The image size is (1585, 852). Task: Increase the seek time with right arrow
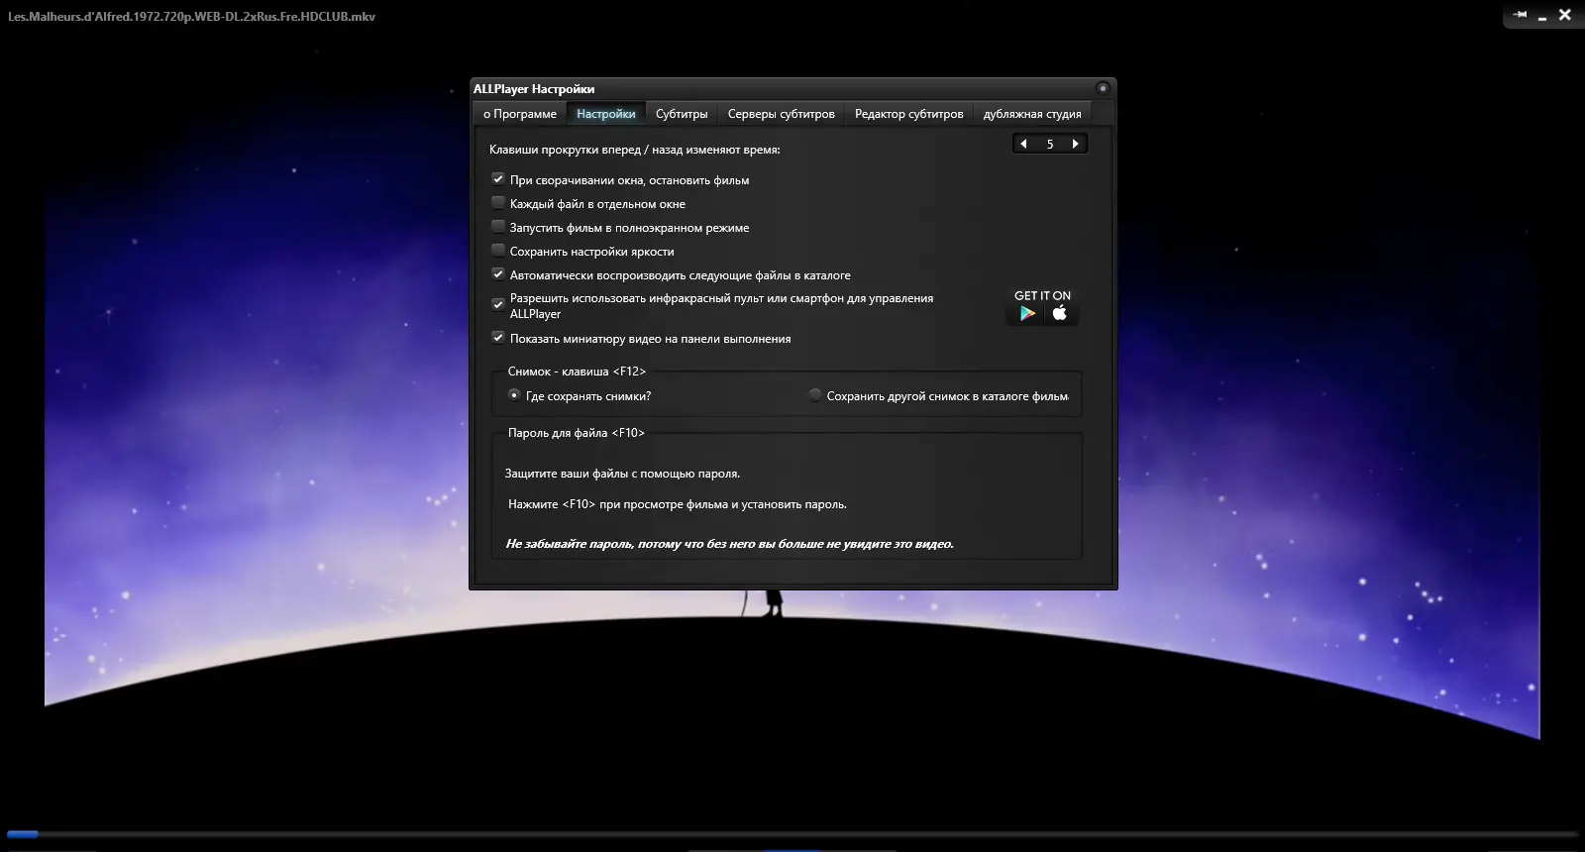pos(1076,144)
